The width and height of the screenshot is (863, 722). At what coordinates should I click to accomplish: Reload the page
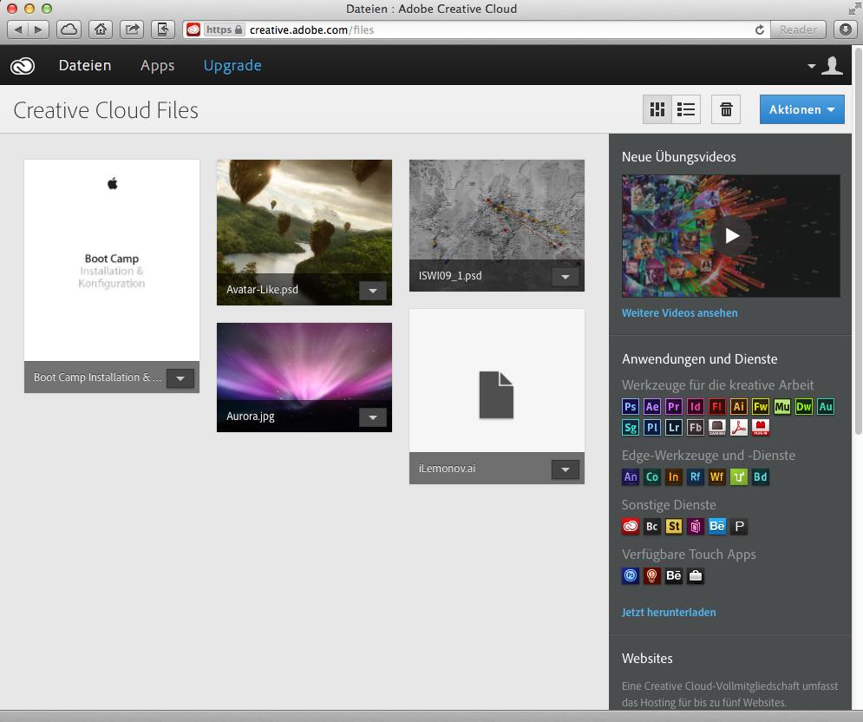[x=760, y=30]
